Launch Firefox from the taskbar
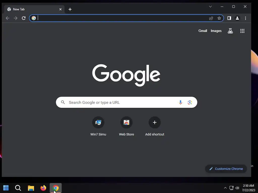Screen dimensions: 258x193 (43, 188)
